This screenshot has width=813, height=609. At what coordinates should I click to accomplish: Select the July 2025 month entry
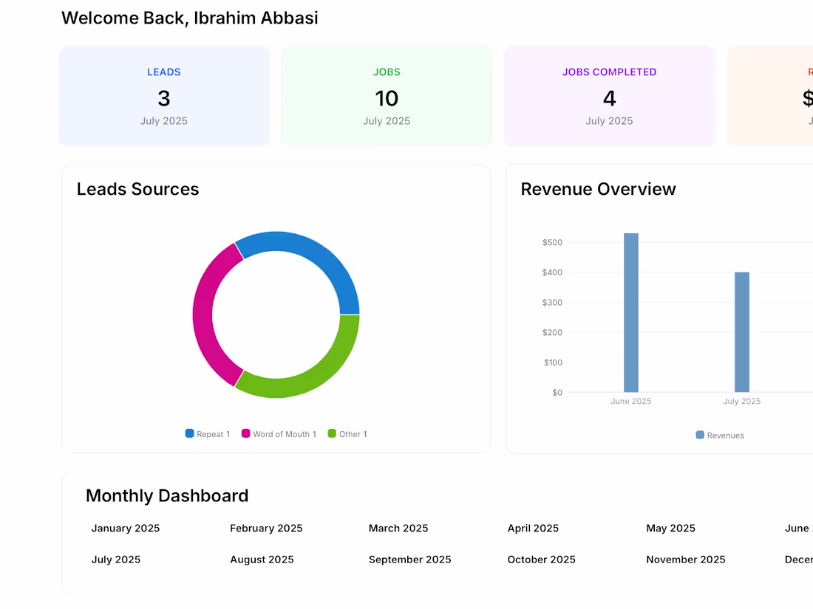pyautogui.click(x=115, y=559)
